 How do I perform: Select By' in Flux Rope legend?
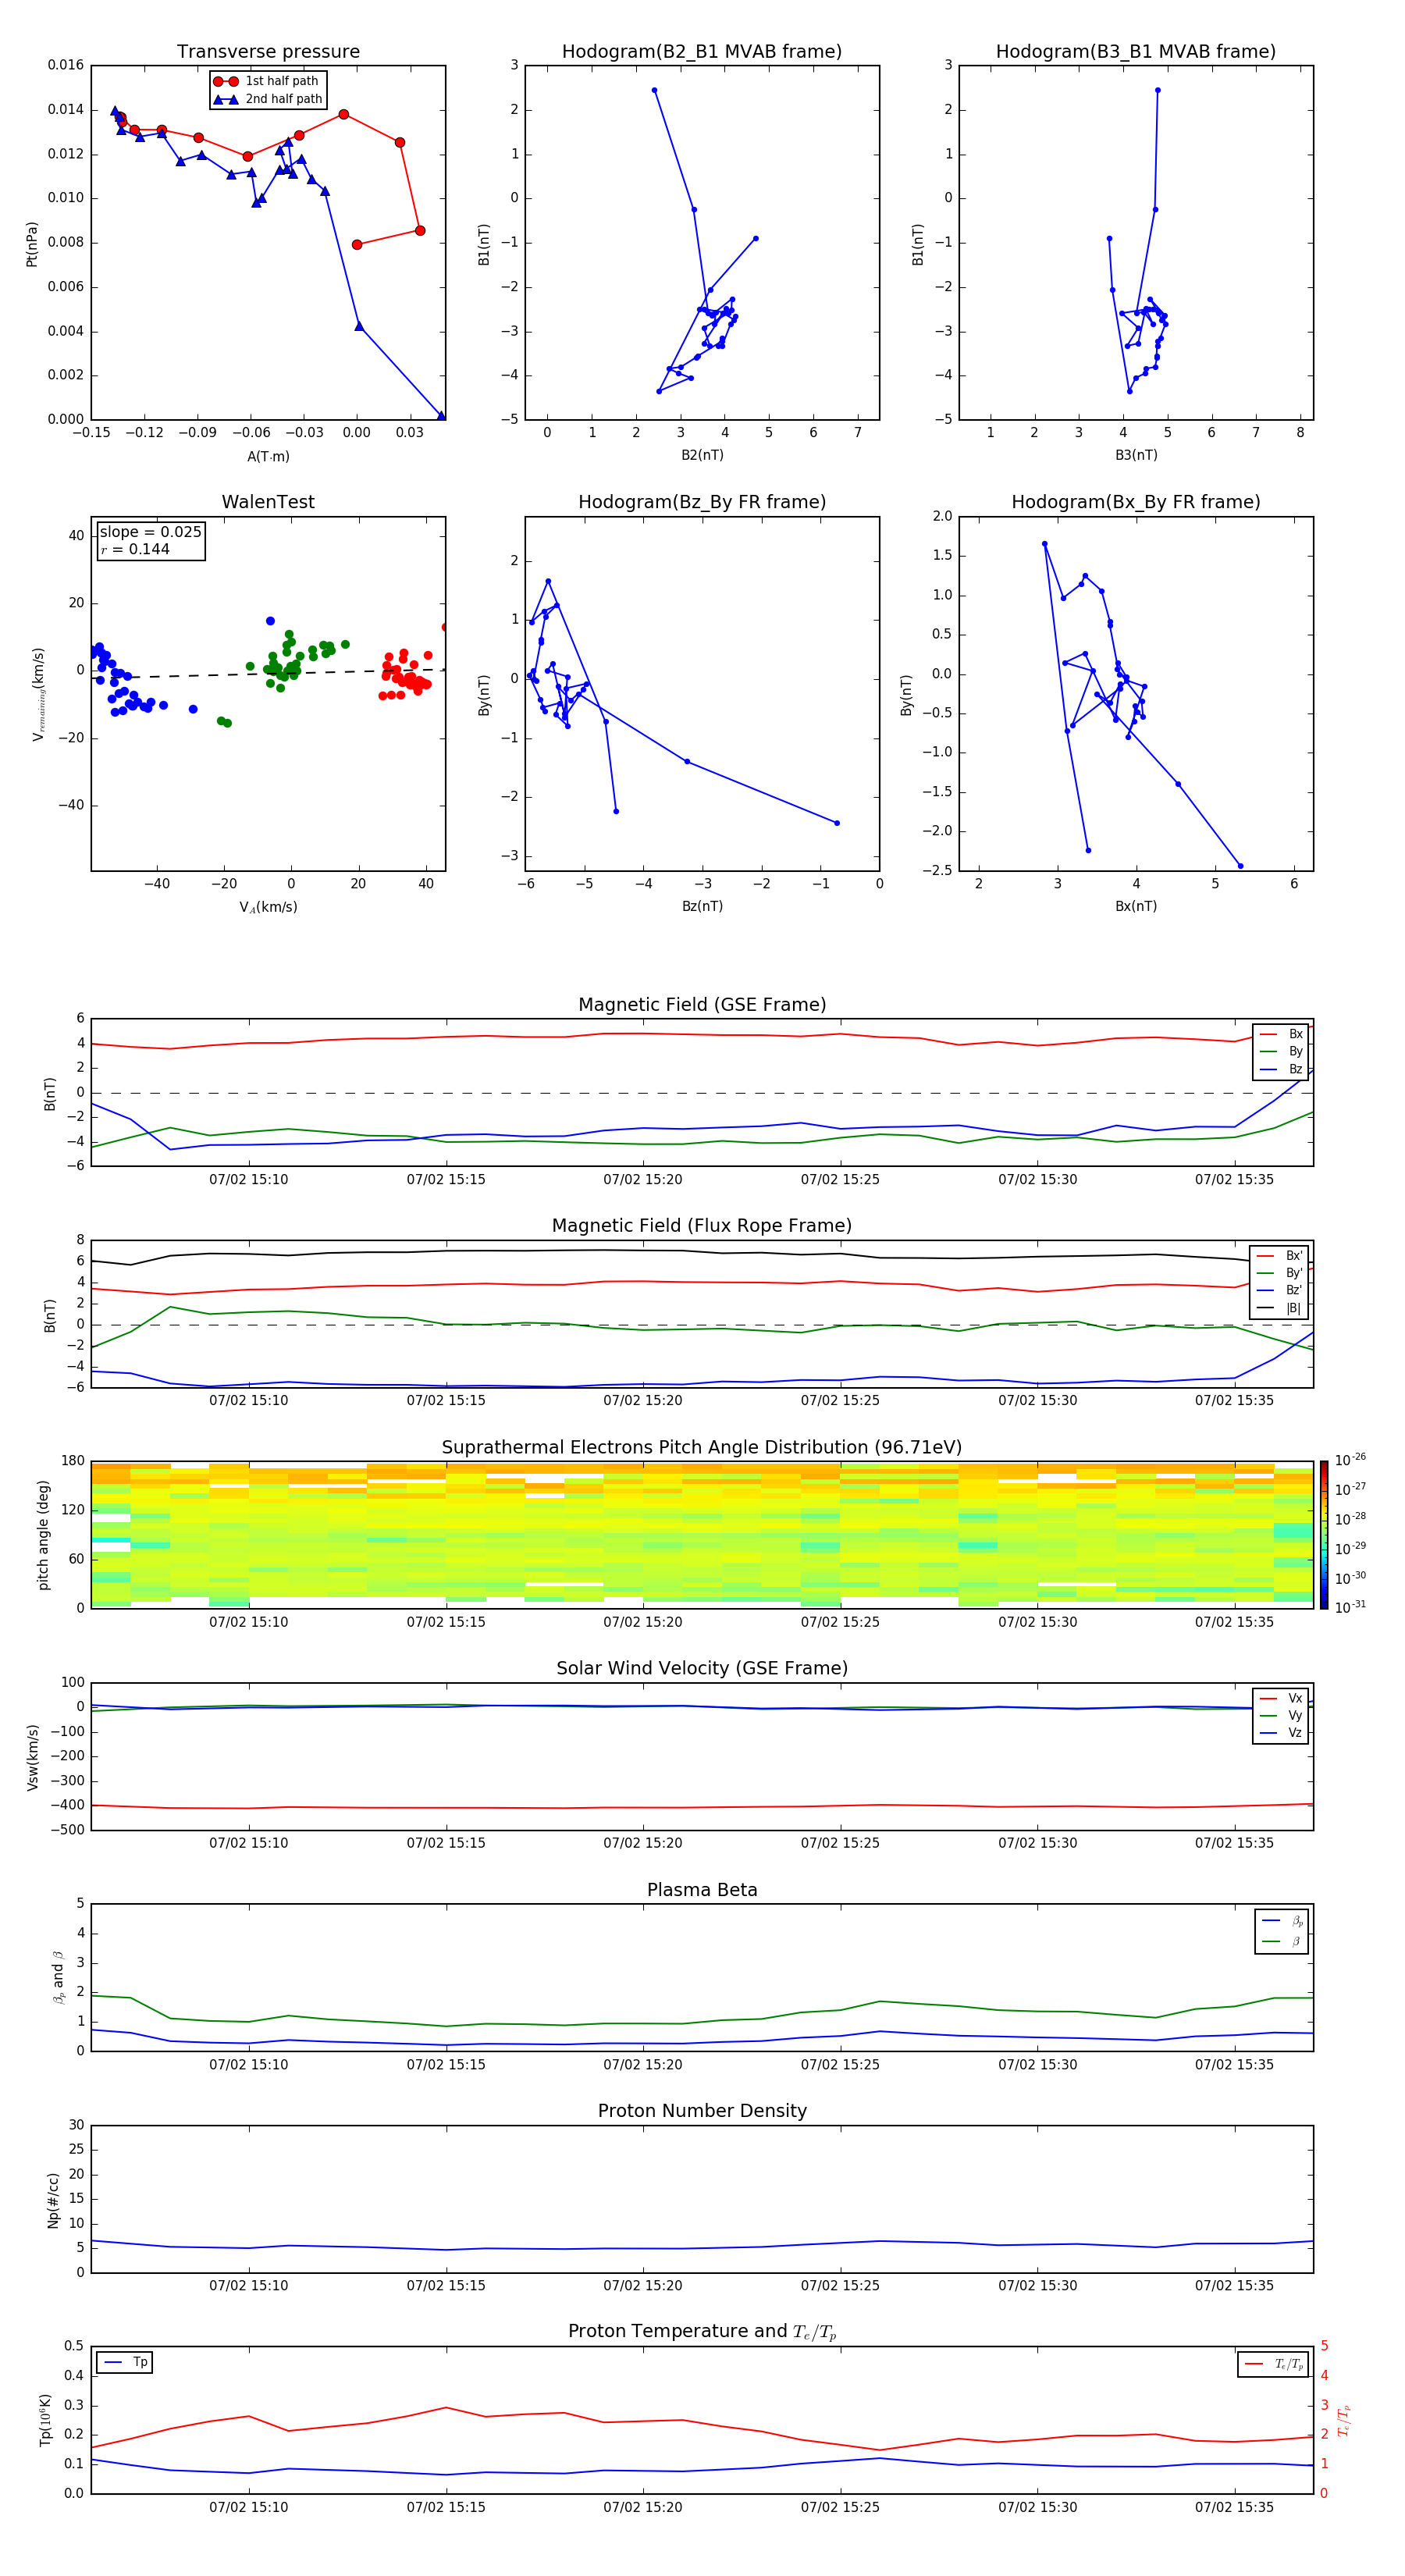tap(1280, 1273)
